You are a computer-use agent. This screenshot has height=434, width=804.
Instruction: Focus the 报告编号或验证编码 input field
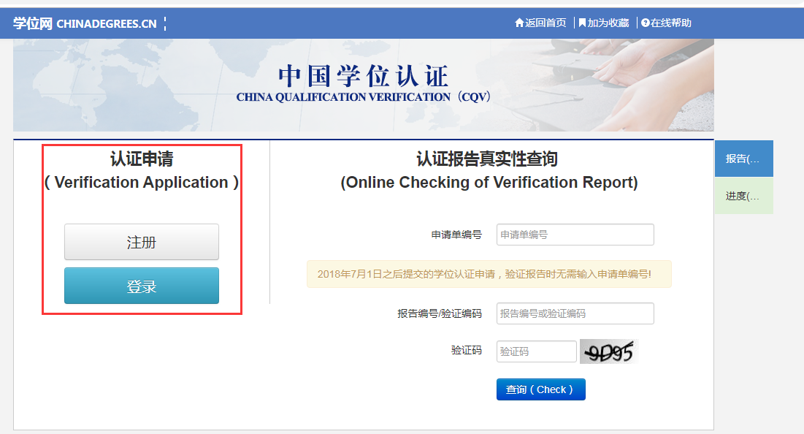[x=575, y=313]
